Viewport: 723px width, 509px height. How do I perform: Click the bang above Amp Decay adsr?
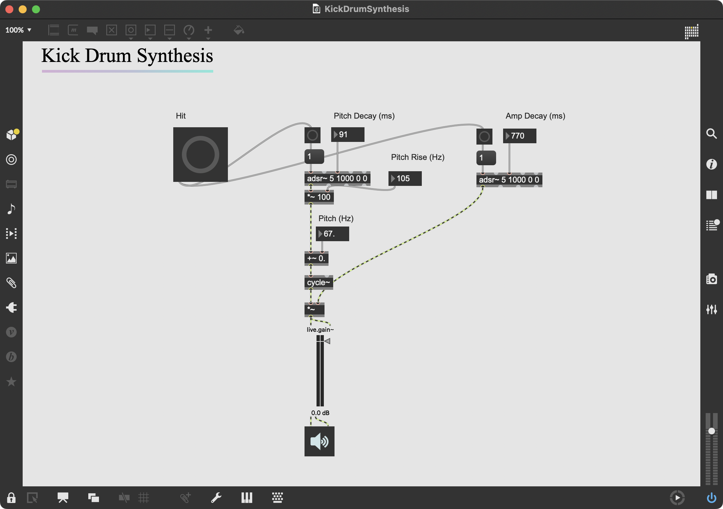pyautogui.click(x=484, y=136)
